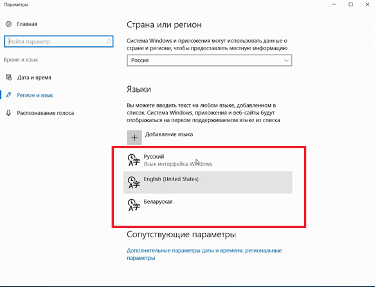The height and width of the screenshot is (289, 377).
Task: Select the Беларуская language entry
Action: point(158,202)
